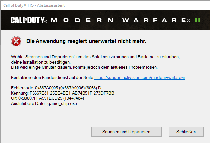Image resolution: width=210 pixels, height=143 pixels.
Task: Click the green II emblem in banner
Action: 198,20
